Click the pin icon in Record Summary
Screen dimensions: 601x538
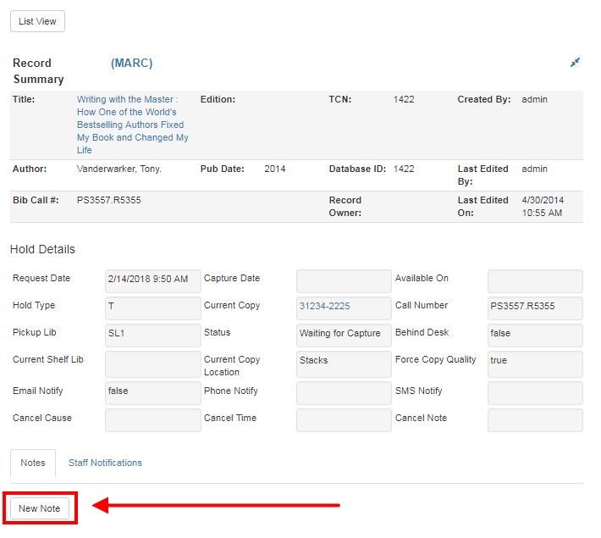575,63
